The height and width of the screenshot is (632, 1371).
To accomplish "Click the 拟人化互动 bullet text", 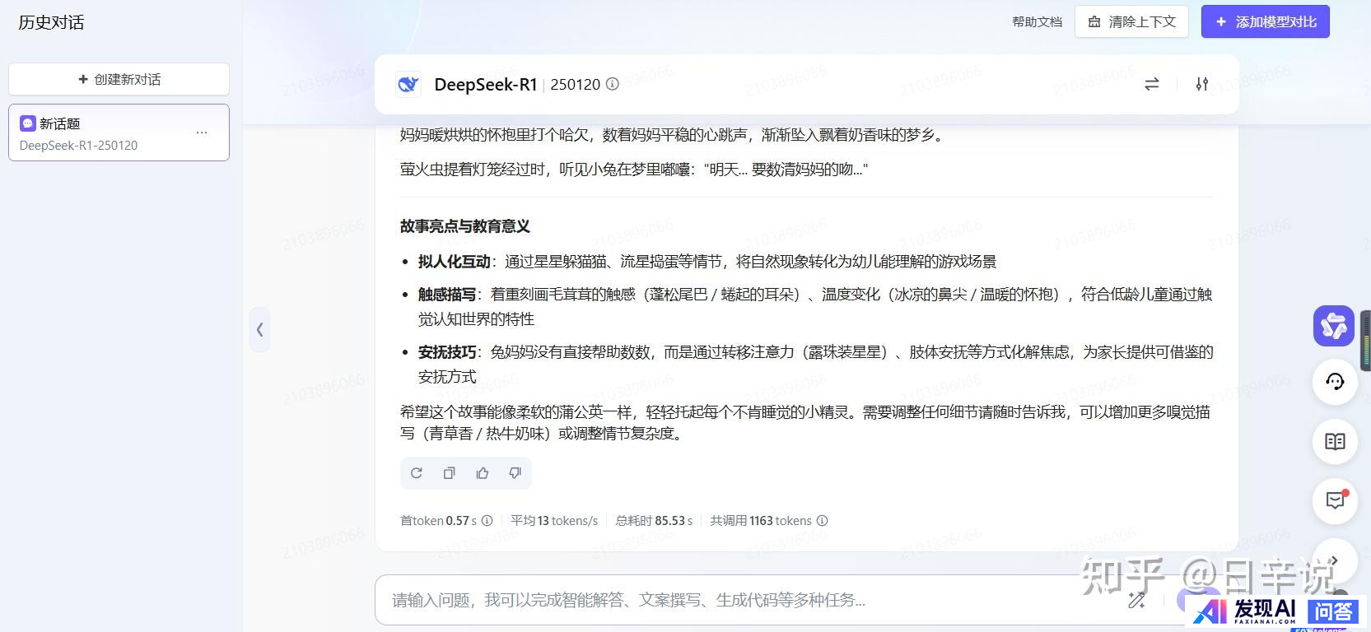I will click(455, 262).
